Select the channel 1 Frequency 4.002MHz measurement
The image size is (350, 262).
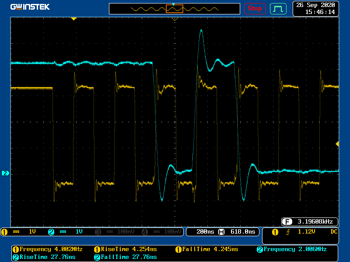[49, 249]
